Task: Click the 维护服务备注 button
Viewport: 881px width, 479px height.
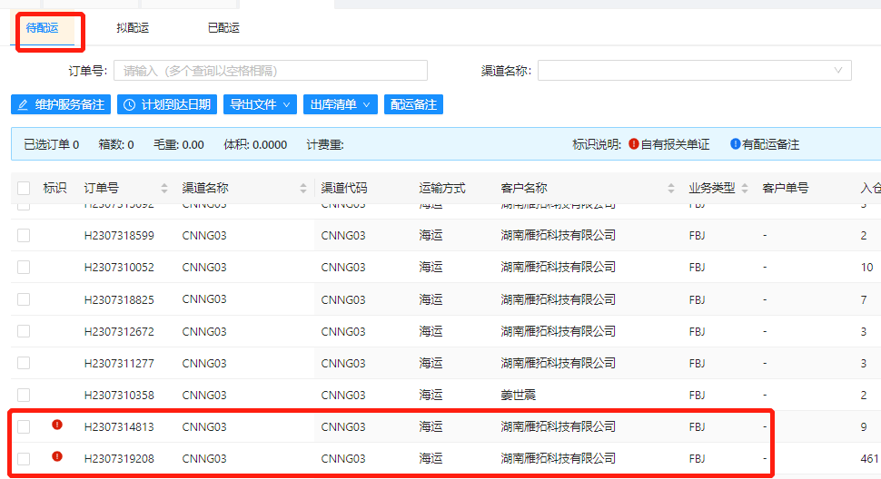Action: (x=61, y=105)
